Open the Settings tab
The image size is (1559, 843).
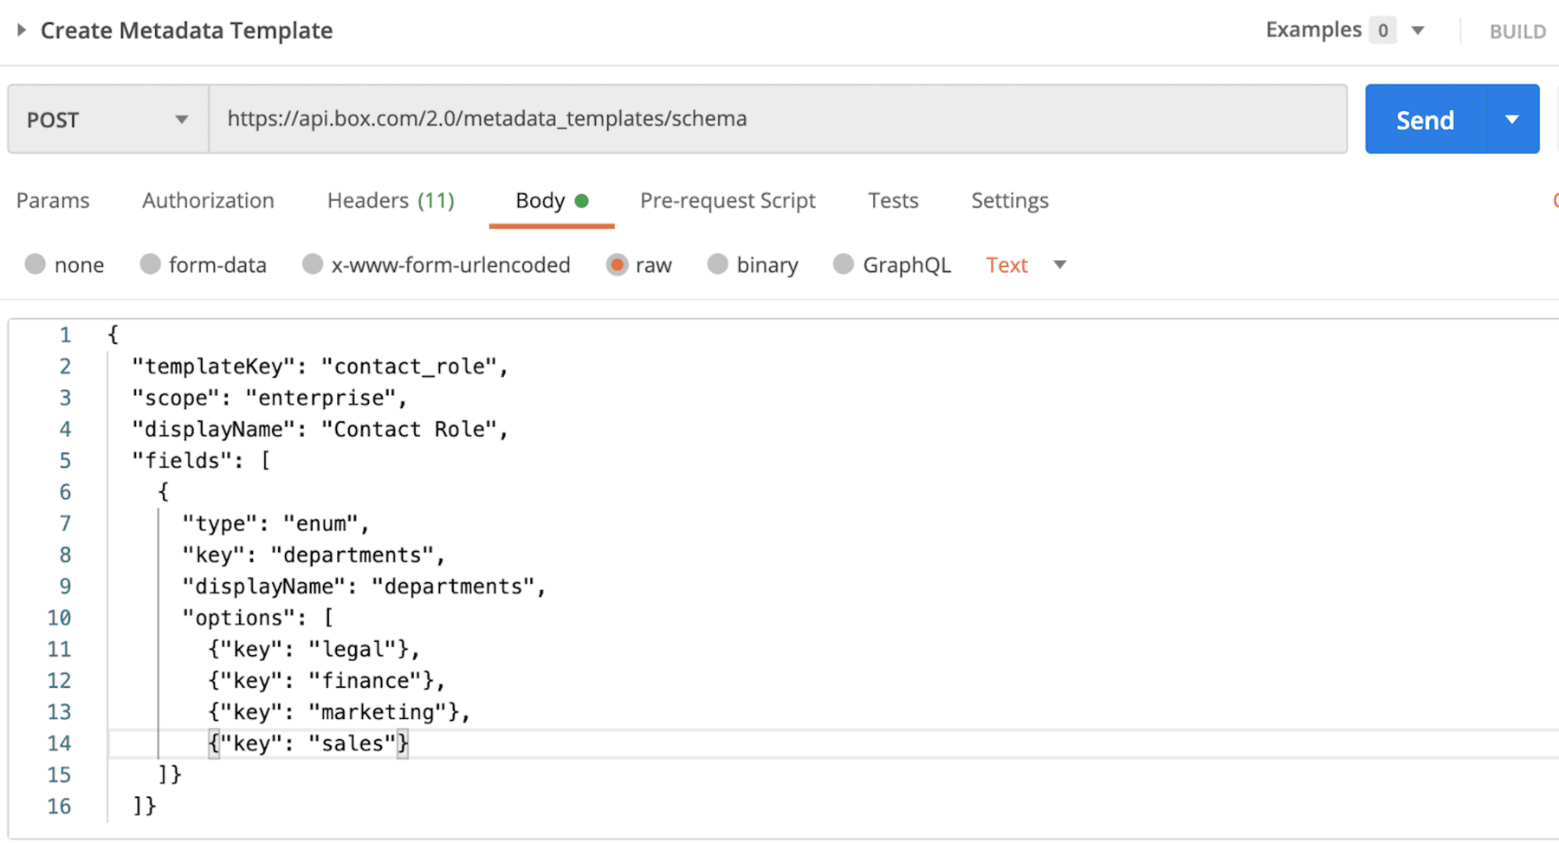1009,201
